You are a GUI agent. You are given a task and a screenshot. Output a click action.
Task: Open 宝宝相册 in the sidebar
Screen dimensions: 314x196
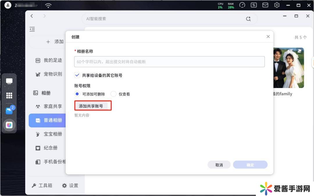[x=53, y=134]
